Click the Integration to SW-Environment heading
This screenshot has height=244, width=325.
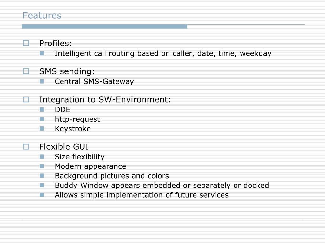[105, 99]
